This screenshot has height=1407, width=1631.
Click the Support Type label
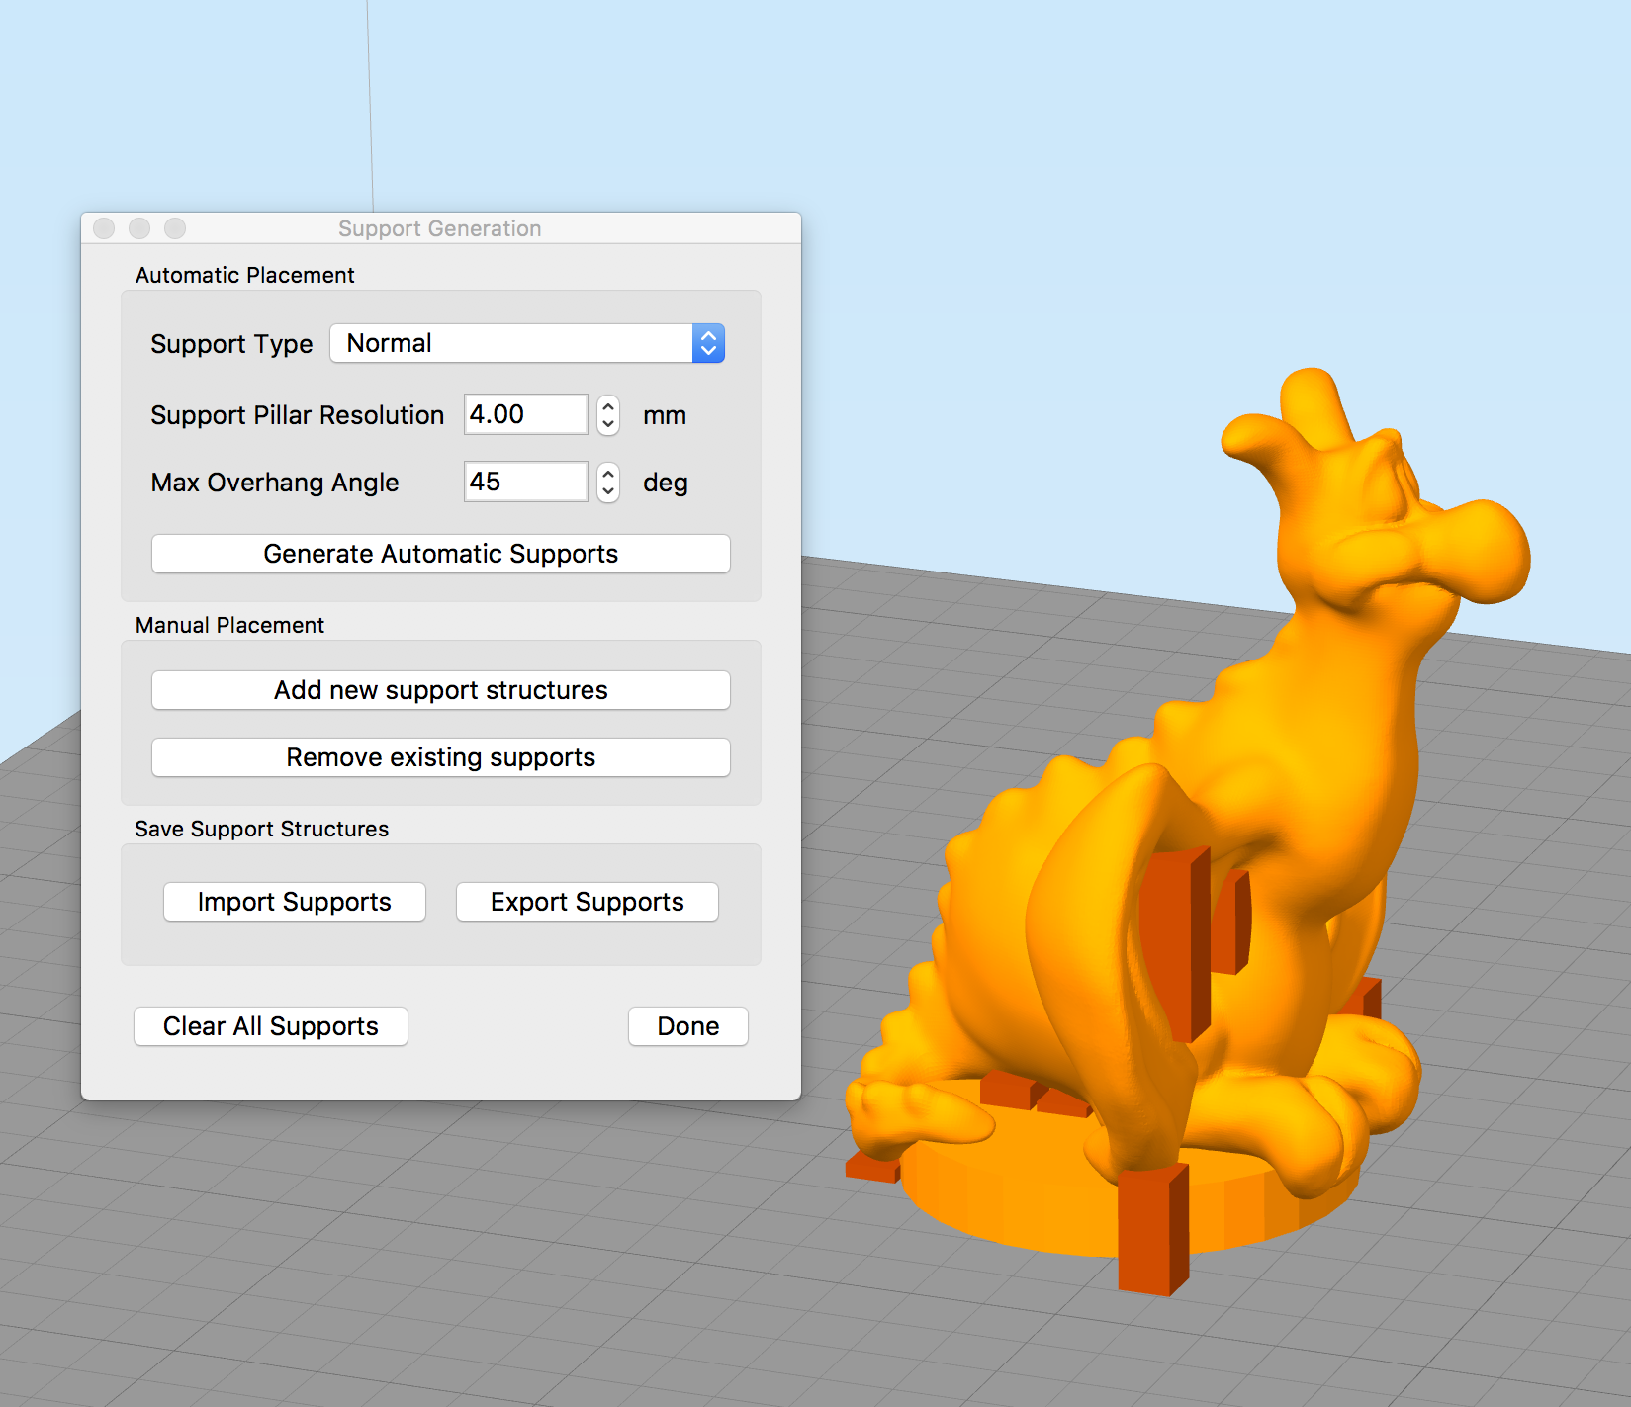click(231, 344)
